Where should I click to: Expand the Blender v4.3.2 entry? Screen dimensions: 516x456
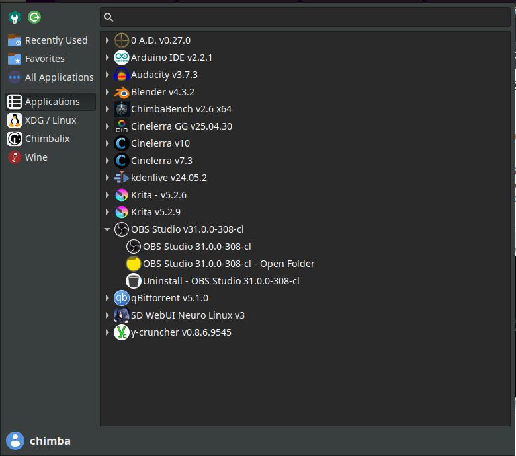(107, 92)
